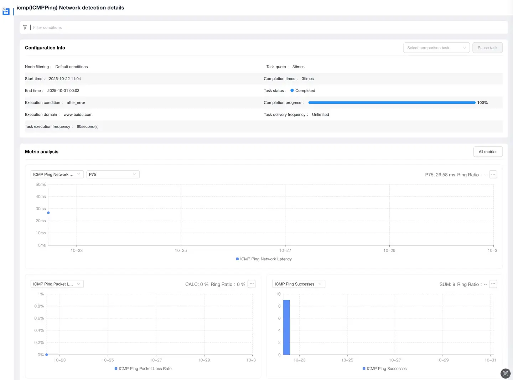The image size is (513, 380).
Task: Open more options for latency chart
Action: [x=493, y=175]
